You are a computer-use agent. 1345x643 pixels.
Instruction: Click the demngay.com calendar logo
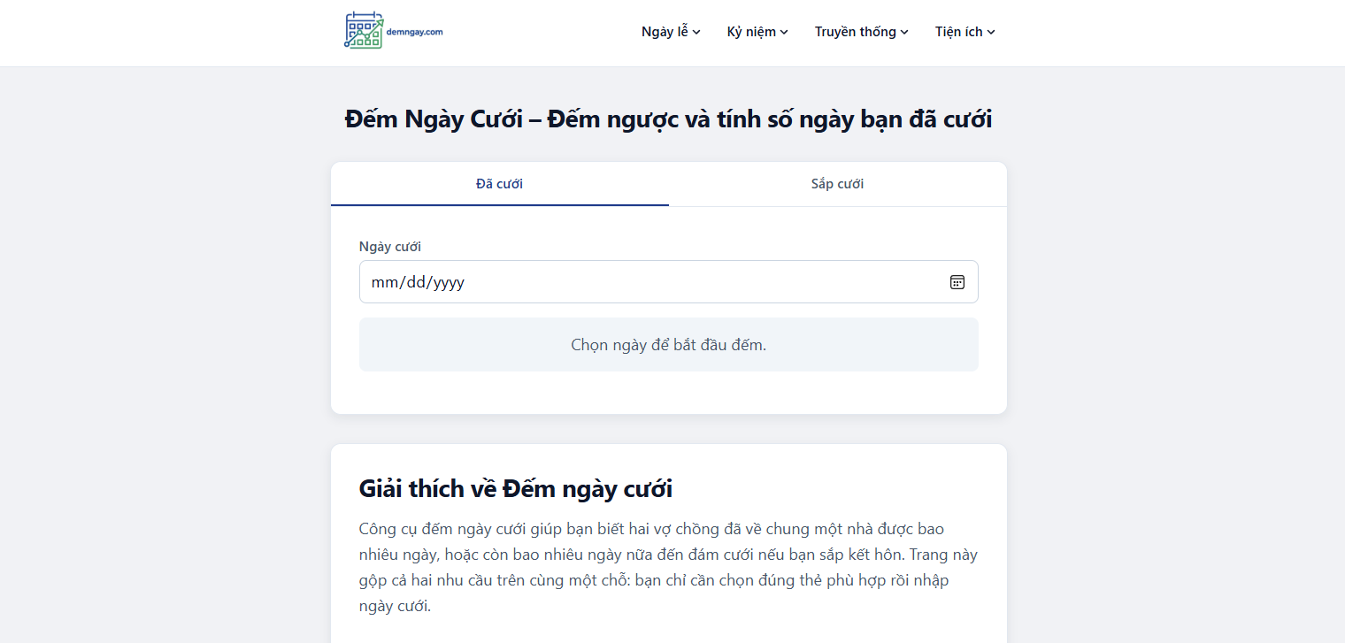pos(394,31)
